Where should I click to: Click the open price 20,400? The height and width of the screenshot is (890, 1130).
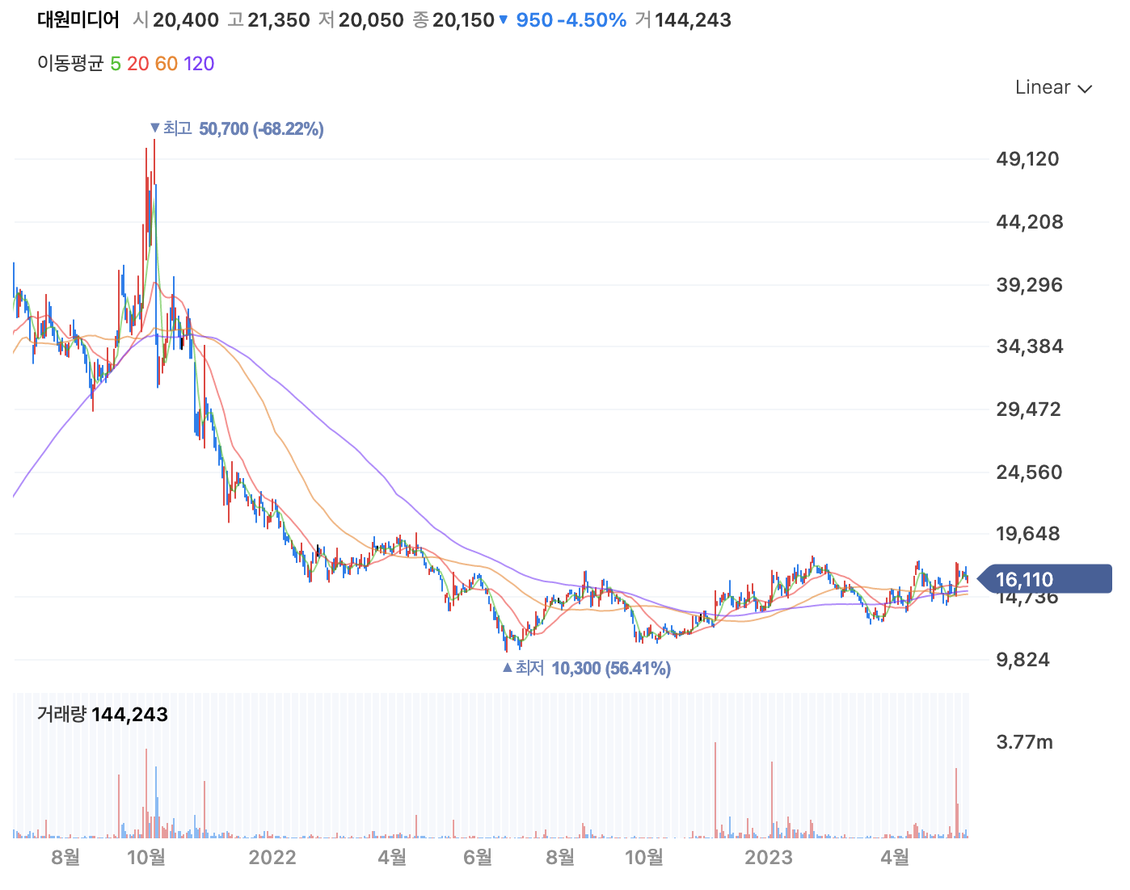[185, 20]
